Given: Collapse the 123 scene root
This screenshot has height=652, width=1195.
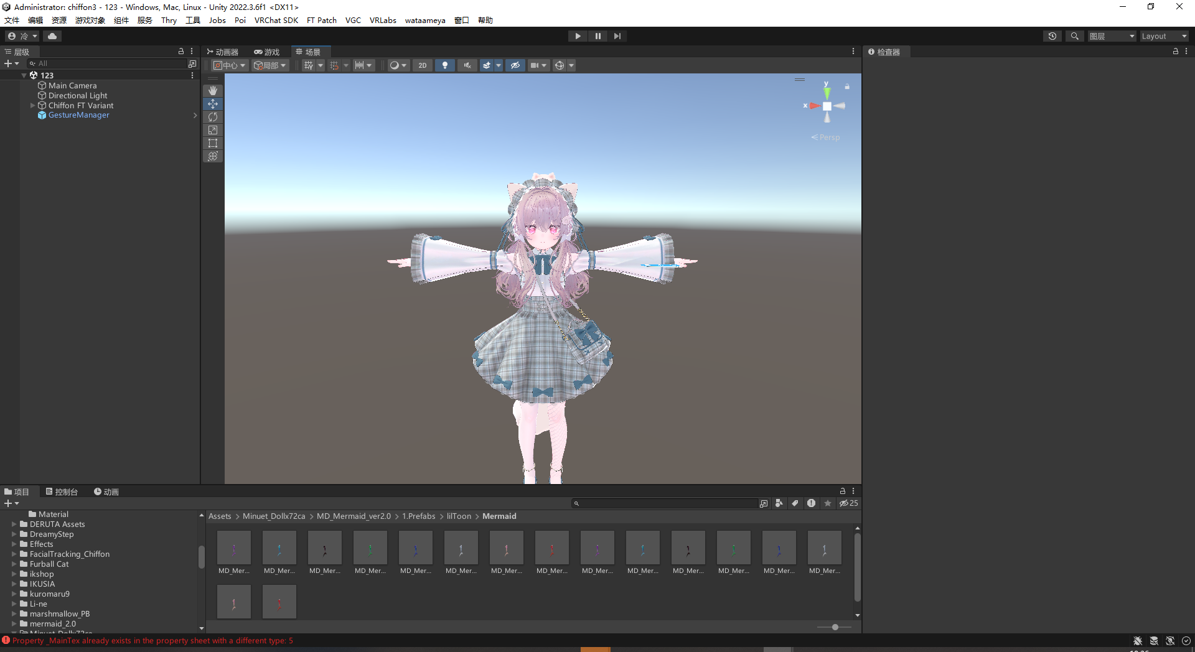Looking at the screenshot, I should [x=24, y=75].
